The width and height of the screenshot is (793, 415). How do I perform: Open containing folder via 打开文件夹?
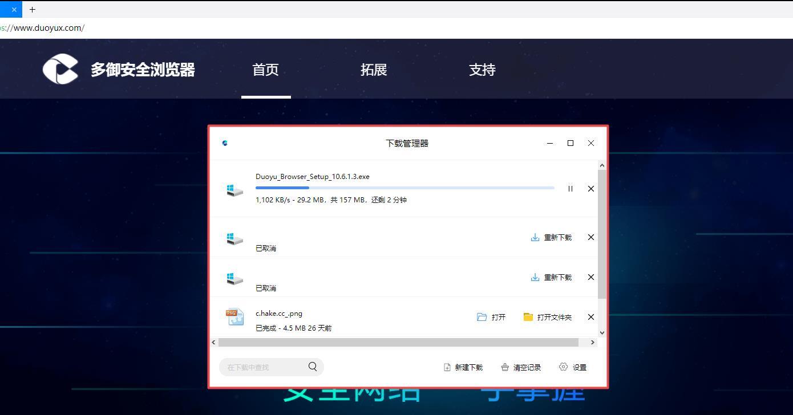coord(547,317)
